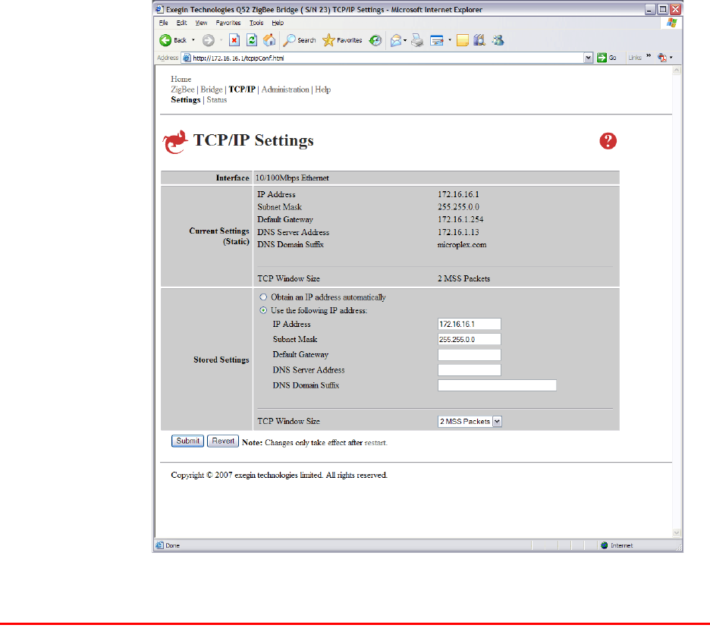Screen dimensions: 710x628
Task: Click scrollbar down arrow
Action: pyautogui.click(x=677, y=533)
